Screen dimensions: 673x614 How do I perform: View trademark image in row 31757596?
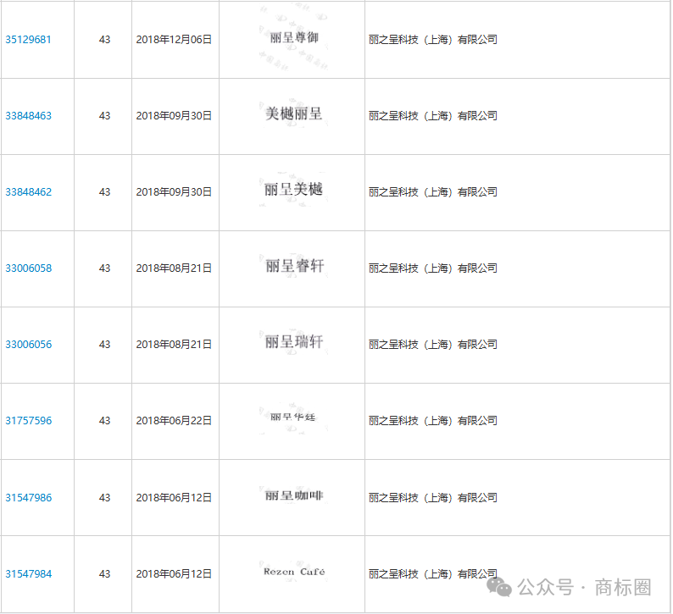click(293, 418)
